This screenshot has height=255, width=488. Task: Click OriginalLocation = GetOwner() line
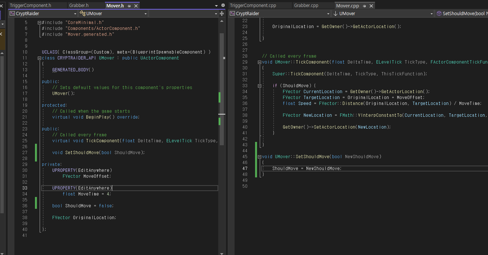click(x=337, y=27)
